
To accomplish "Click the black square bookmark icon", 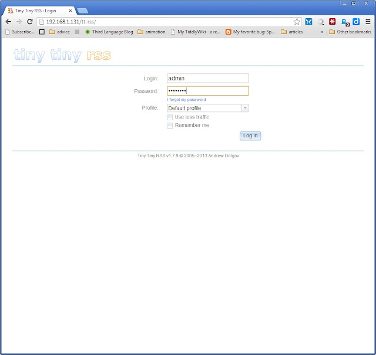I will pos(42,32).
